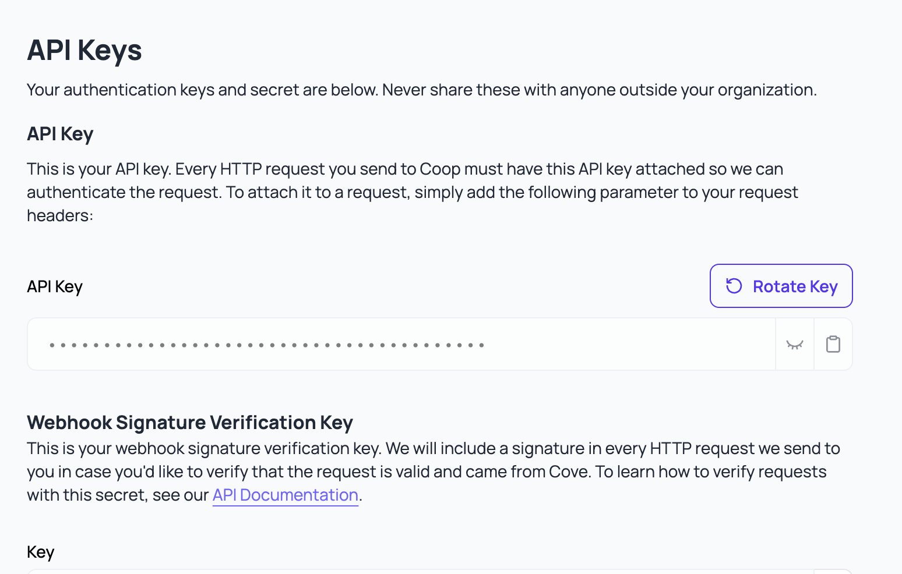Click the API Keys page title
The image size is (902, 574).
pos(84,50)
